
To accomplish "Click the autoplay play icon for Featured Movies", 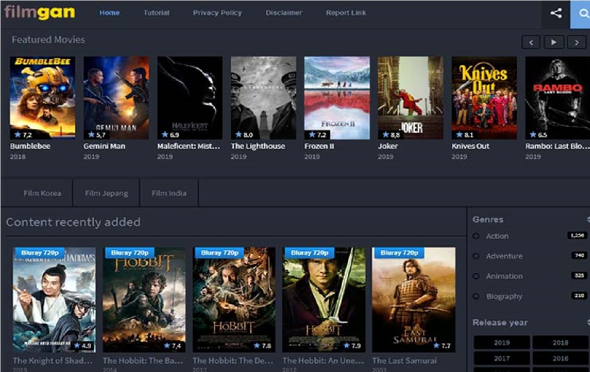I will (554, 42).
